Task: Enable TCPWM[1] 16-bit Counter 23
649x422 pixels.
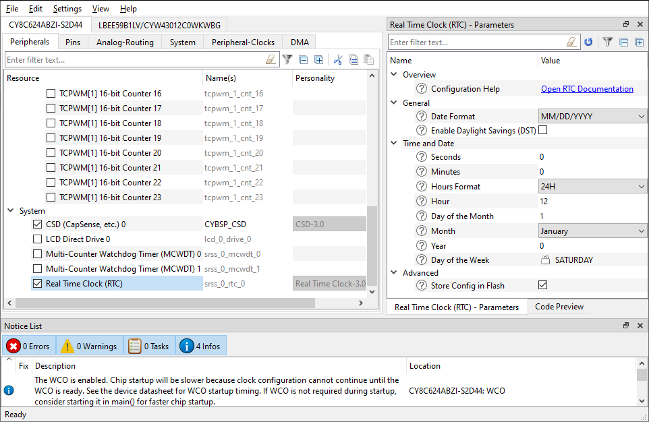Action: click(51, 198)
